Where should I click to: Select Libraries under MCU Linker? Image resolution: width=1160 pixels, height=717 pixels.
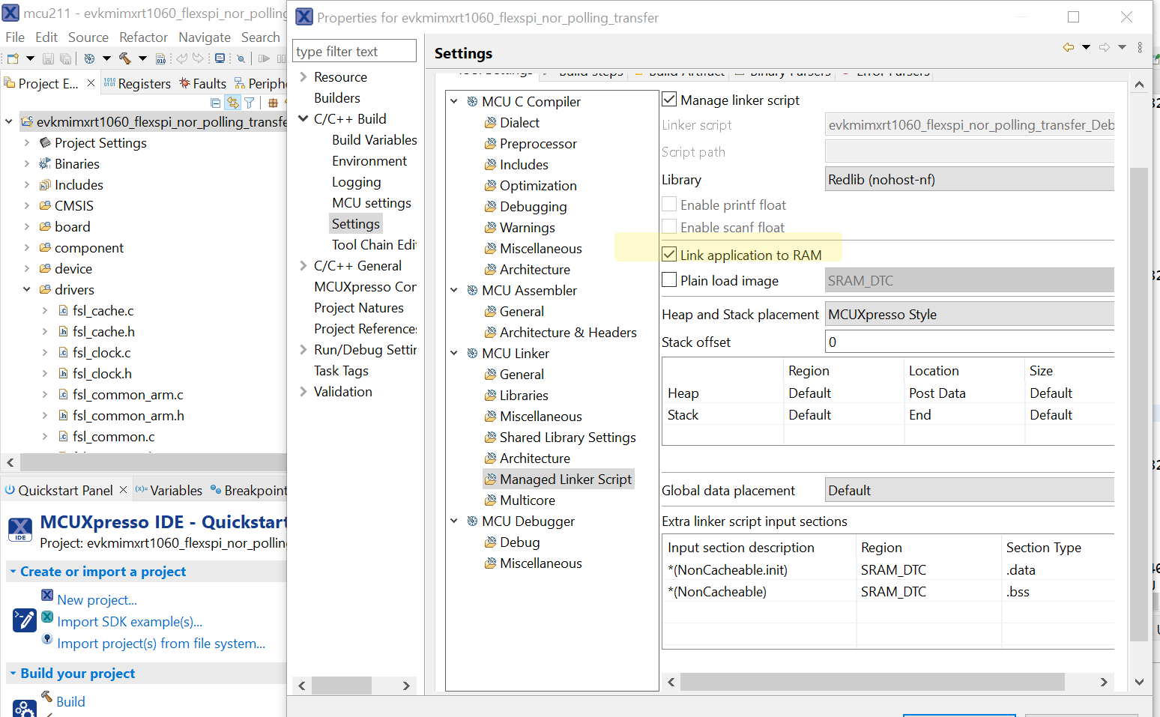click(524, 396)
